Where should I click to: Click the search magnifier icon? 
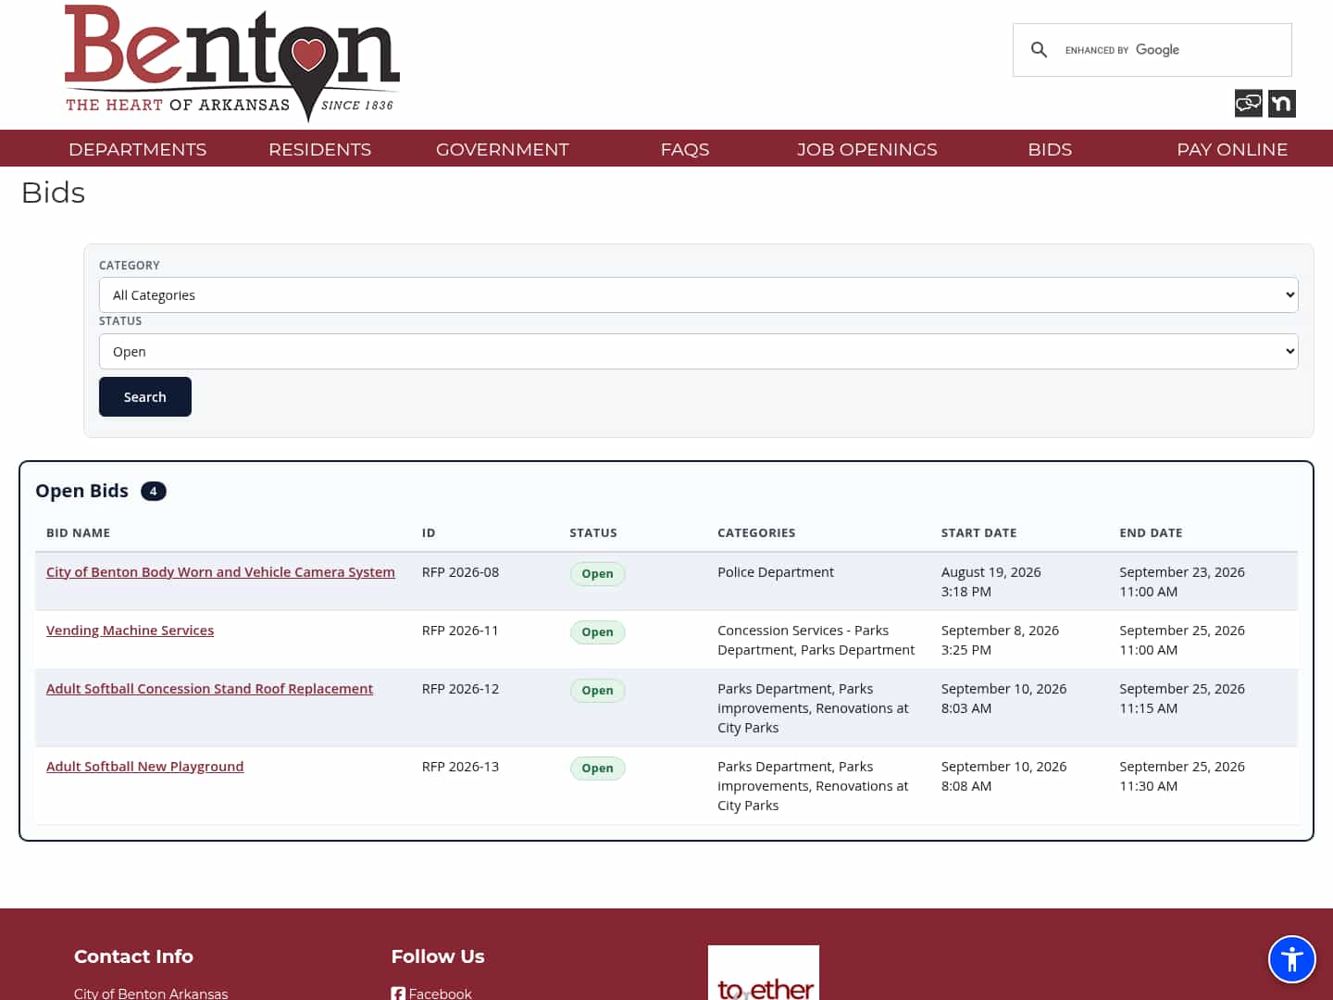pyautogui.click(x=1039, y=50)
